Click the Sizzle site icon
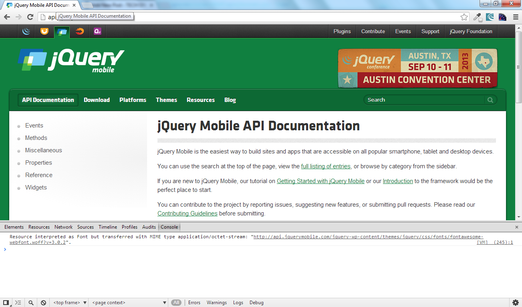 [x=80, y=31]
